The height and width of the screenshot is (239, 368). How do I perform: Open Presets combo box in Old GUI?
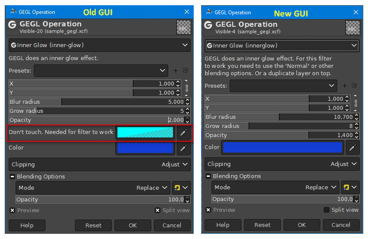[x=101, y=71]
